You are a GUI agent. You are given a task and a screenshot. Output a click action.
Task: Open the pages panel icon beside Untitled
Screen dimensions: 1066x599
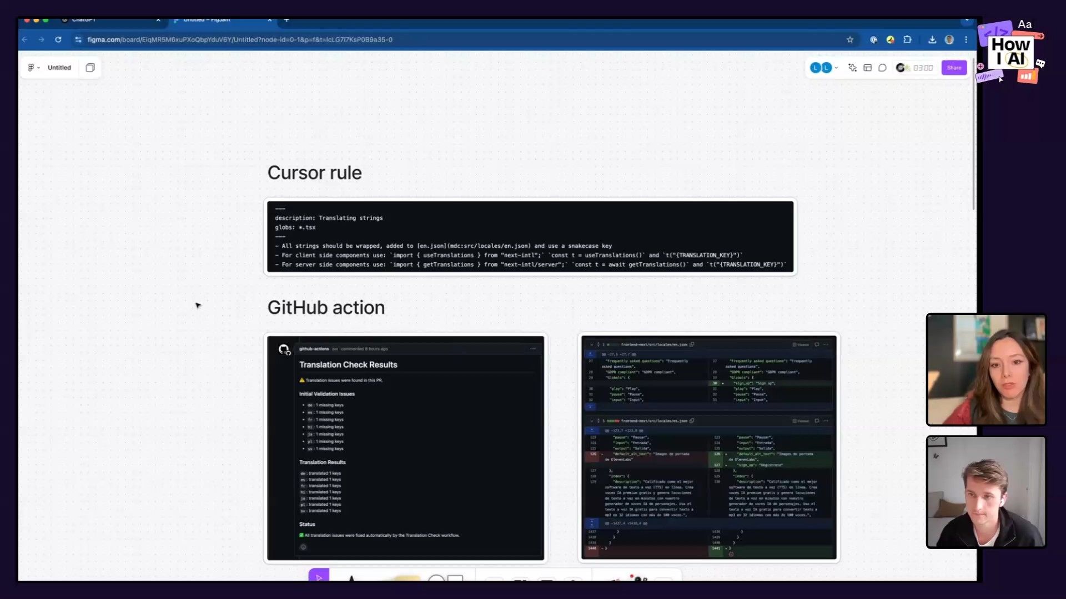pyautogui.click(x=90, y=68)
